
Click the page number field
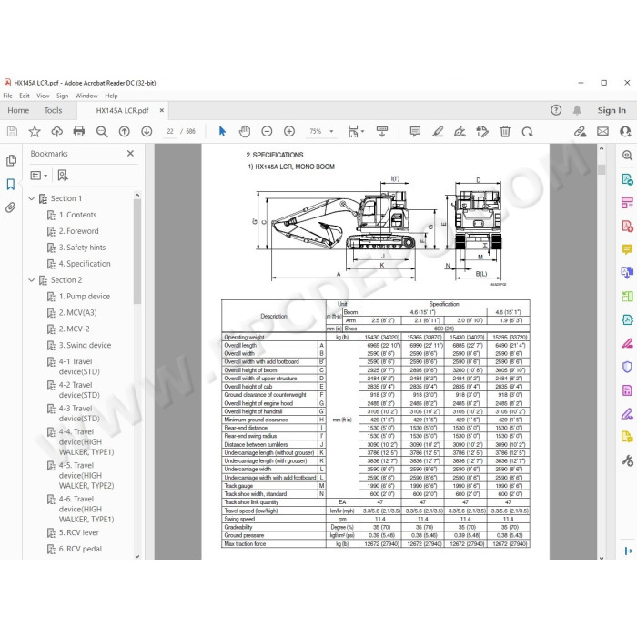170,131
